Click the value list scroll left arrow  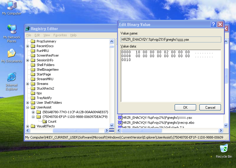pos(119,130)
